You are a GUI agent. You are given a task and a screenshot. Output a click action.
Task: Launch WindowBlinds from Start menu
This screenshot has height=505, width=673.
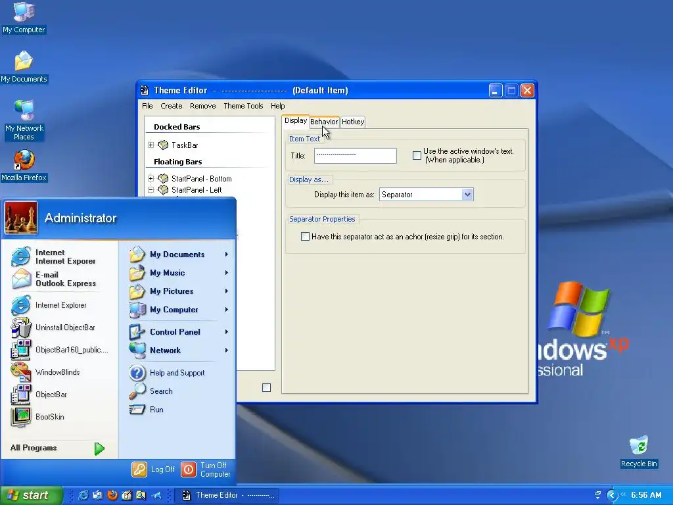click(47, 372)
